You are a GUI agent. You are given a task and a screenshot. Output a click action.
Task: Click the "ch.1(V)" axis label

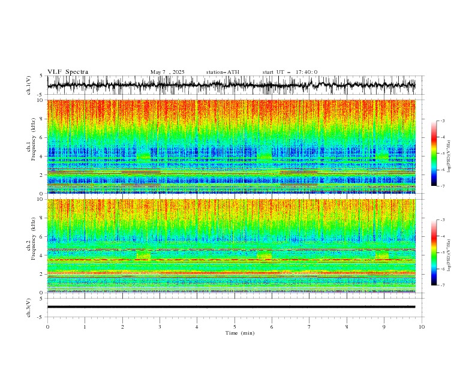point(29,85)
